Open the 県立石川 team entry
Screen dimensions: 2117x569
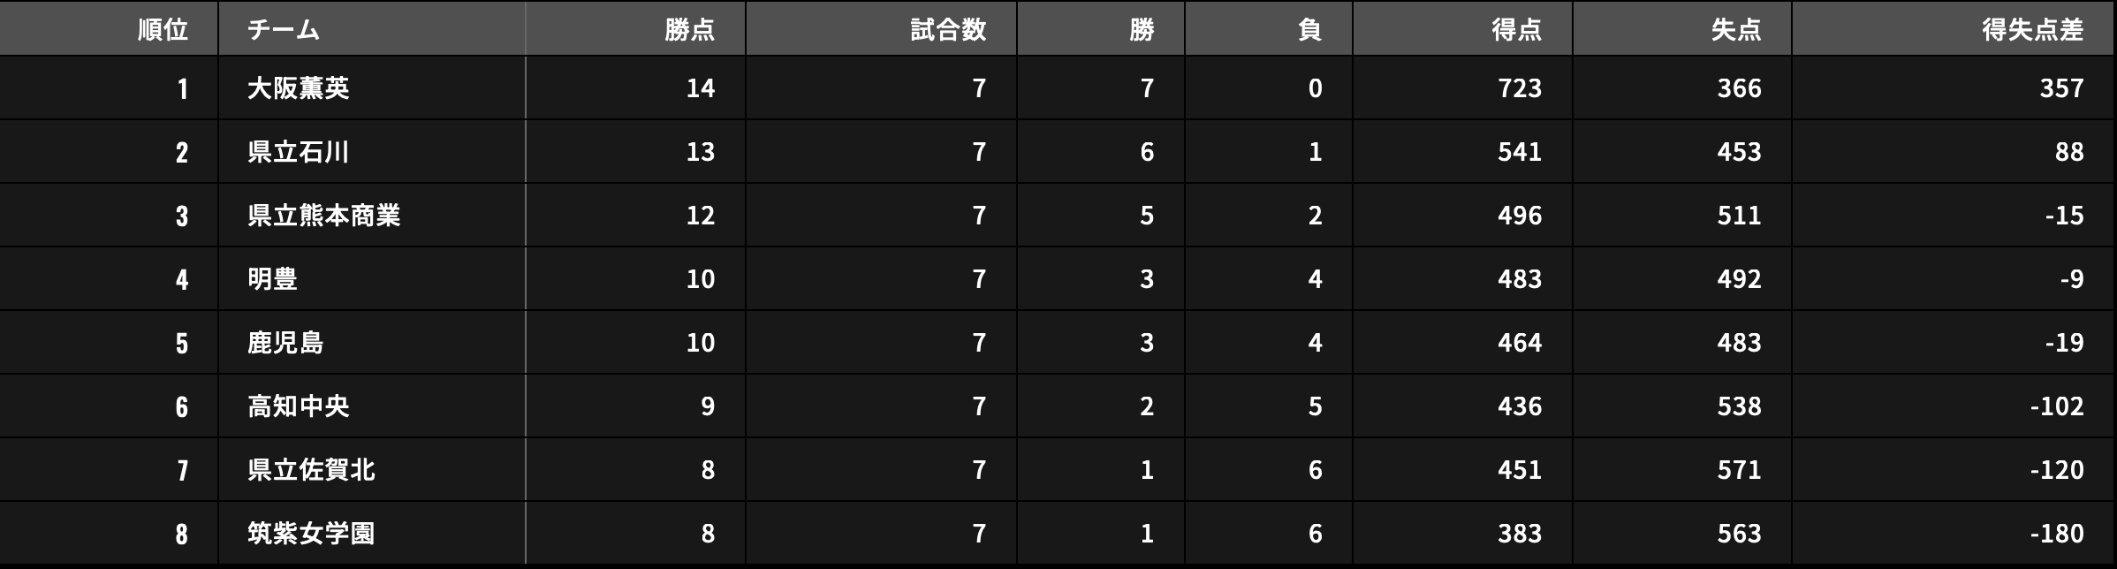[299, 152]
